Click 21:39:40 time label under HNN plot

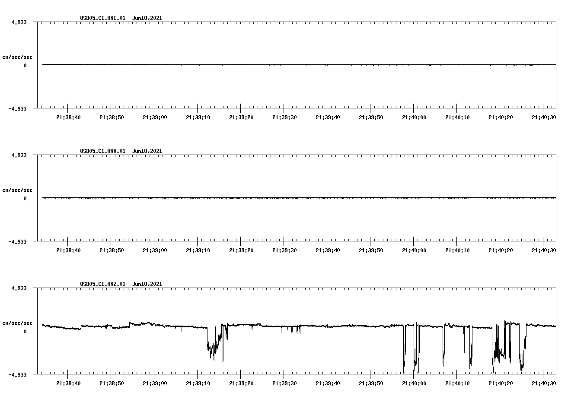(x=328, y=250)
